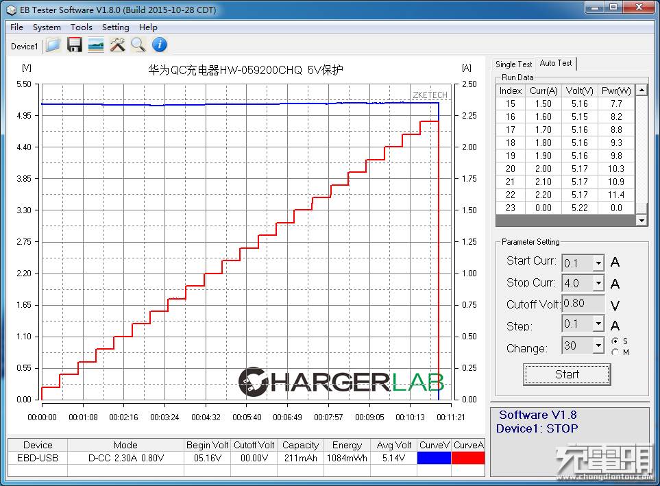Image resolution: width=660 pixels, height=486 pixels.
Task: Click the Mode column header
Action: tap(126, 445)
